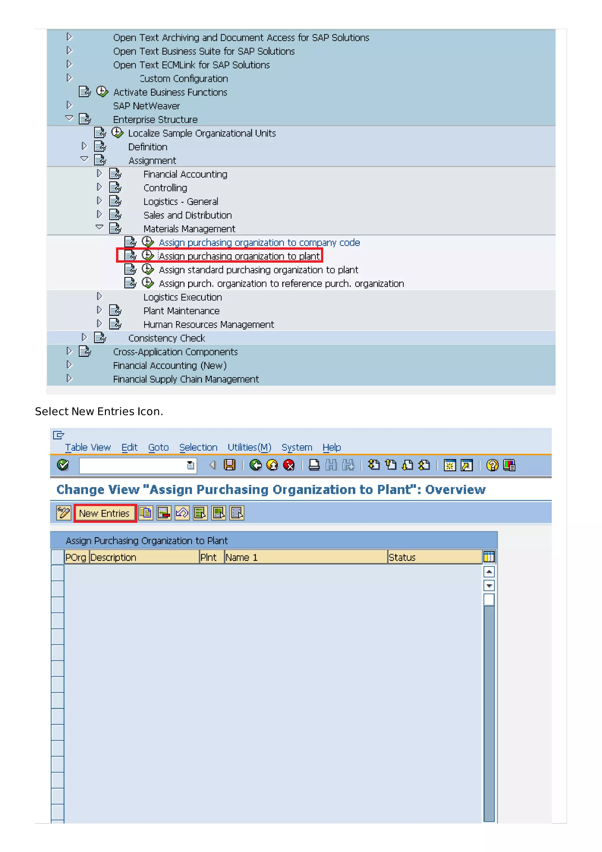Screen dimensions: 602x852
Task: Open the Table View menu
Action: point(88,447)
